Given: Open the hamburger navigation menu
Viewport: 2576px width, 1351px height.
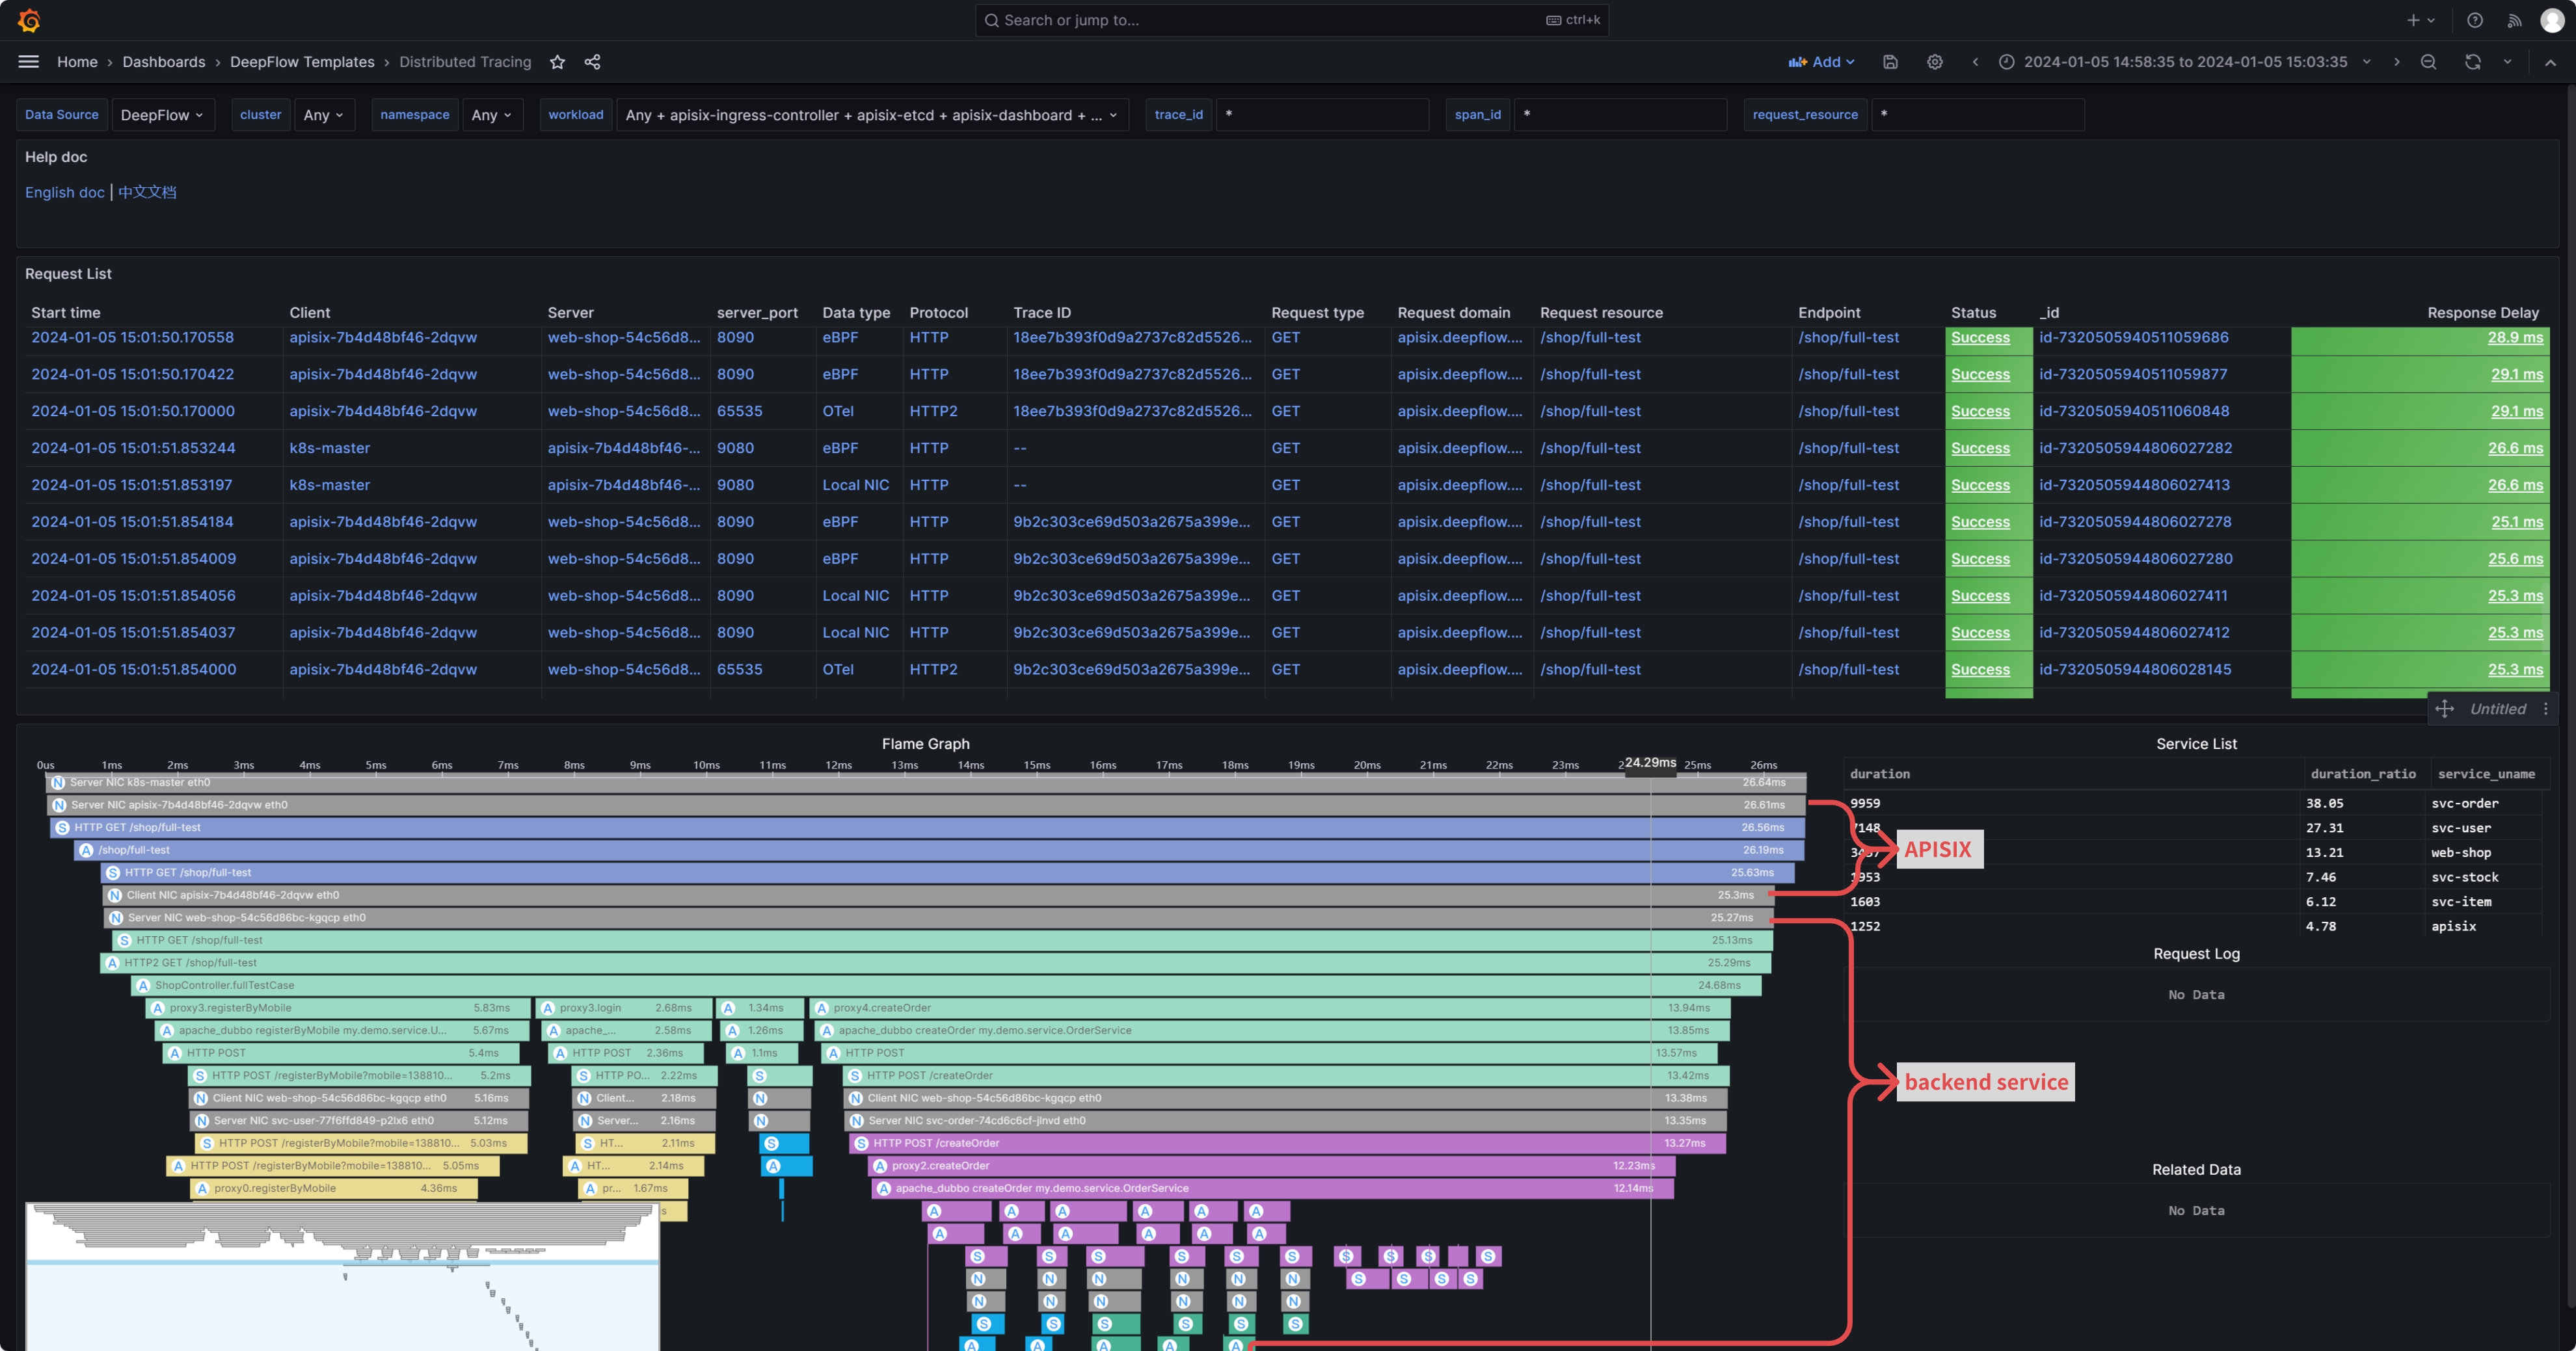Looking at the screenshot, I should (x=28, y=61).
